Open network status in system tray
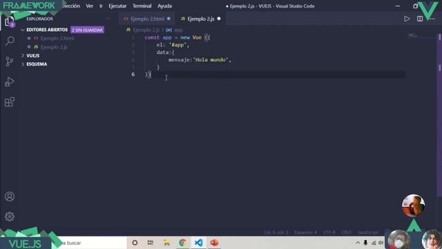Screen dimensions: 442x249 tap(374, 243)
